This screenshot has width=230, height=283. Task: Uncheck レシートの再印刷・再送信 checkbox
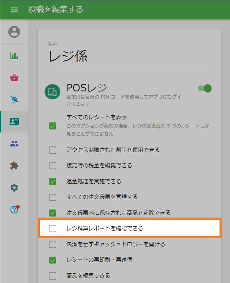pyautogui.click(x=52, y=260)
